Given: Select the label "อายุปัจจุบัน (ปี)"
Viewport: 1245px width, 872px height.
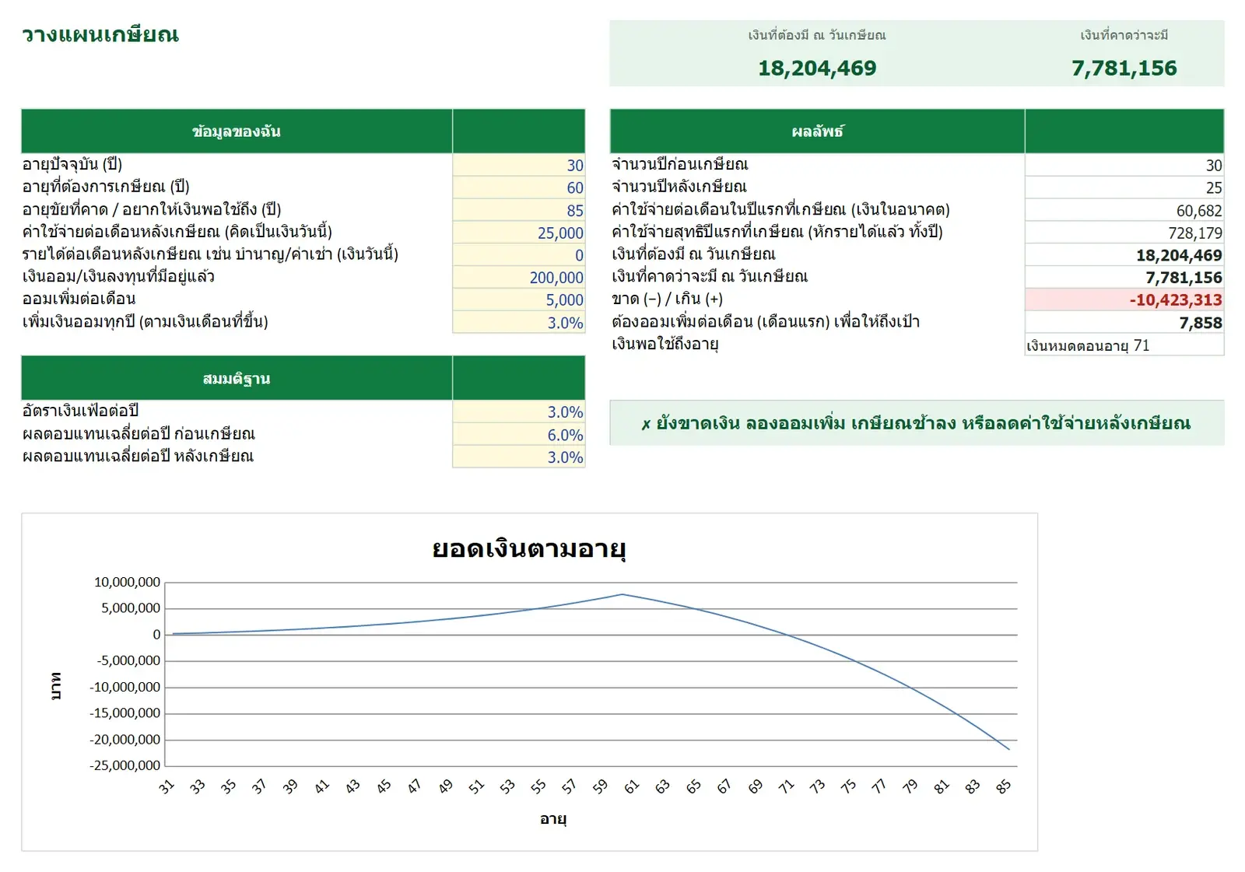Looking at the screenshot, I should point(72,164).
